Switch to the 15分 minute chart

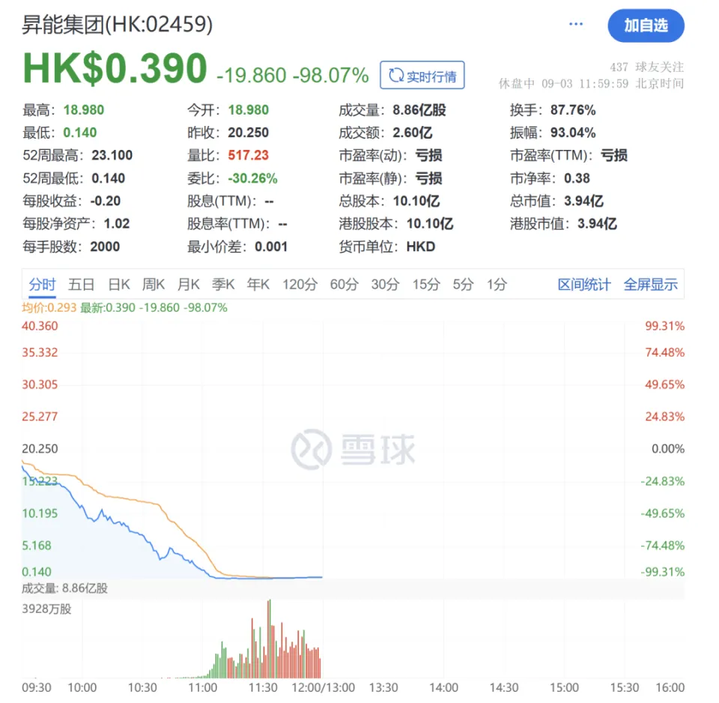click(x=425, y=285)
